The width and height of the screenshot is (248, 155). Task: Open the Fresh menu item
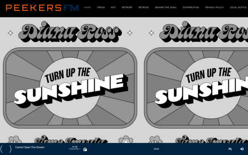click(101, 7)
